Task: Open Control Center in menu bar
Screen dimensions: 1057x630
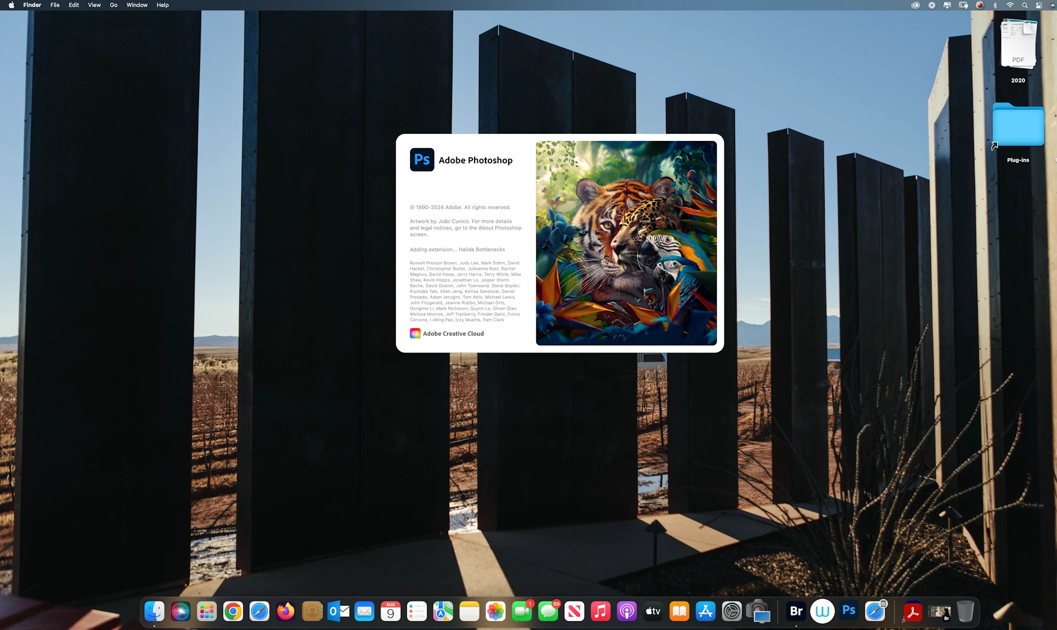Action: point(1039,6)
